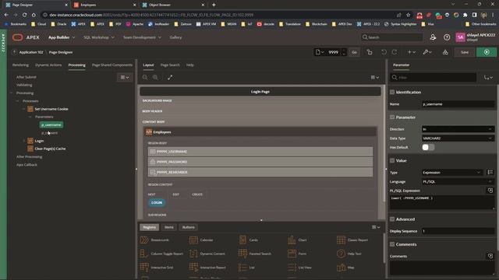Show the Items gallery tab
The width and height of the screenshot is (499, 280).
click(x=169, y=227)
